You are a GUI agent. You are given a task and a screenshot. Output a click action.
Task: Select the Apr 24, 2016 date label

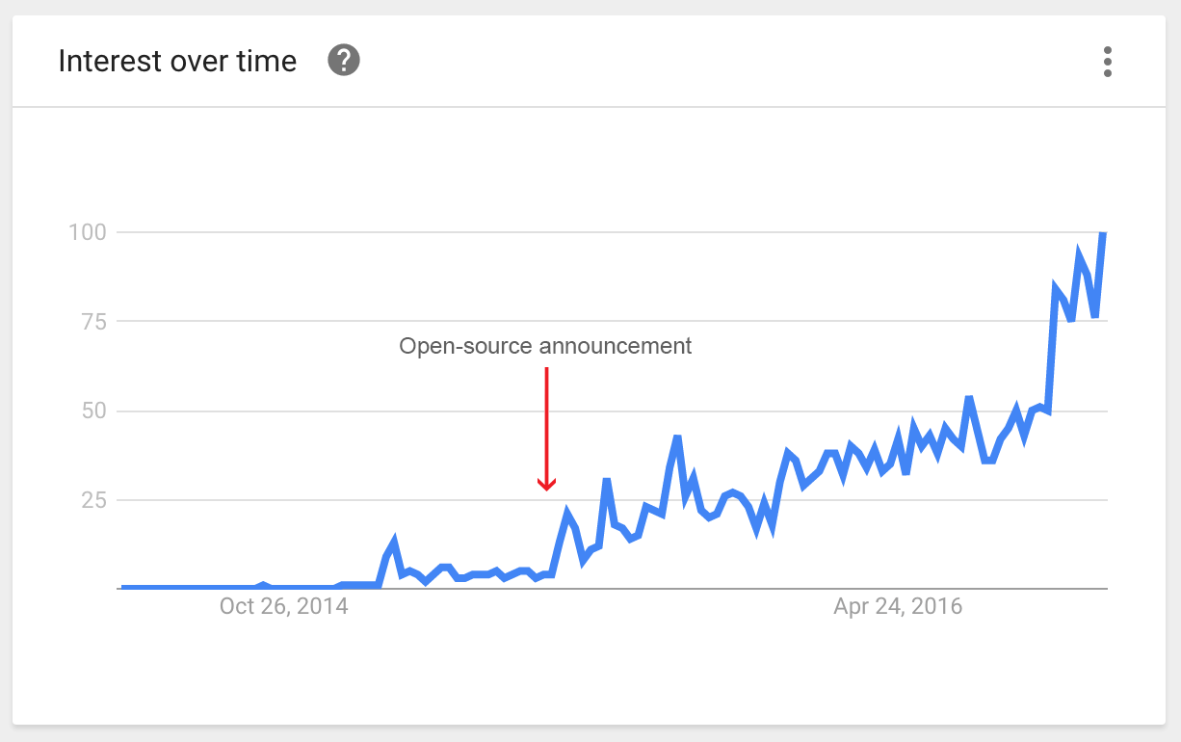898,607
